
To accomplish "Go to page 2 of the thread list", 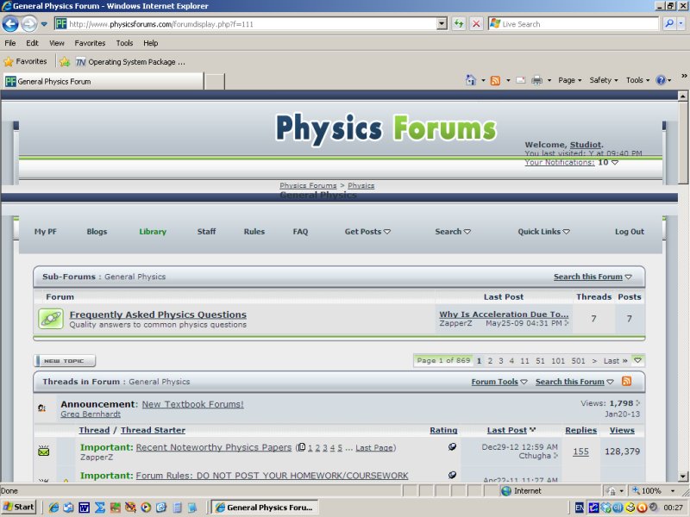I will (490, 361).
